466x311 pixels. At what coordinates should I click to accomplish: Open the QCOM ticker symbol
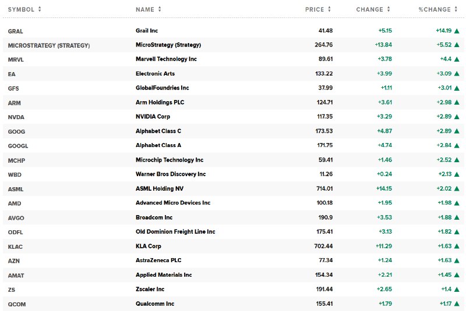point(17,304)
